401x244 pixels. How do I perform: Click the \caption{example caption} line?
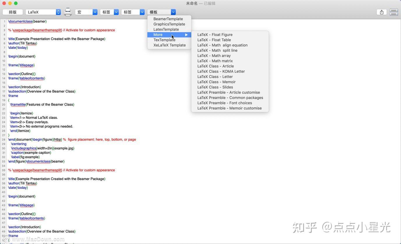[31, 153]
